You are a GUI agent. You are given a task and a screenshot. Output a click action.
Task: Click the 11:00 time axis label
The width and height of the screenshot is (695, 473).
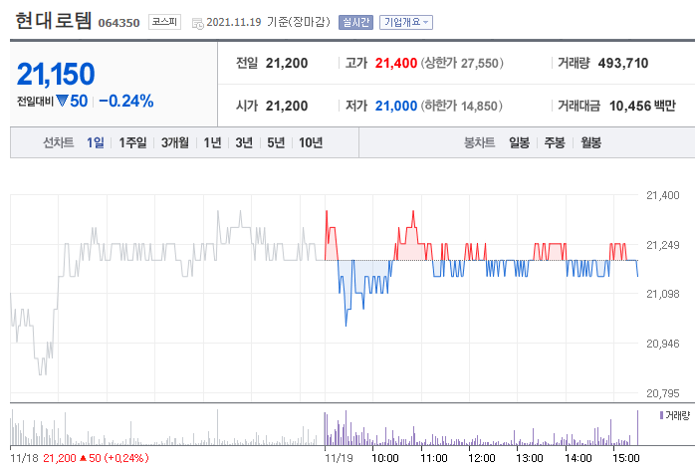coord(433,458)
